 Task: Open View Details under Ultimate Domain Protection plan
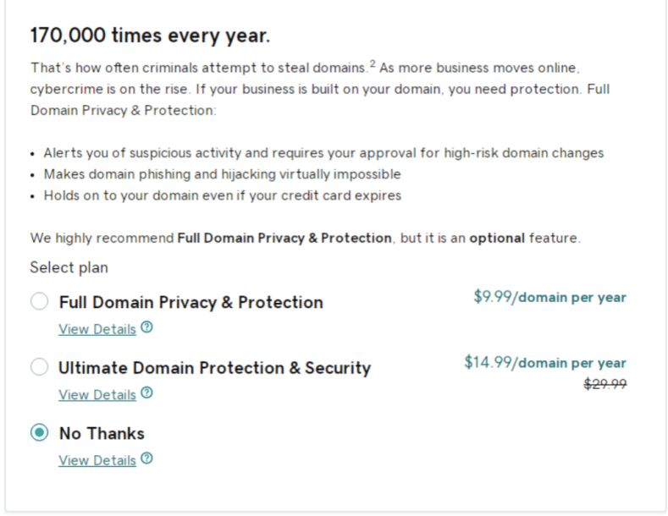click(97, 394)
